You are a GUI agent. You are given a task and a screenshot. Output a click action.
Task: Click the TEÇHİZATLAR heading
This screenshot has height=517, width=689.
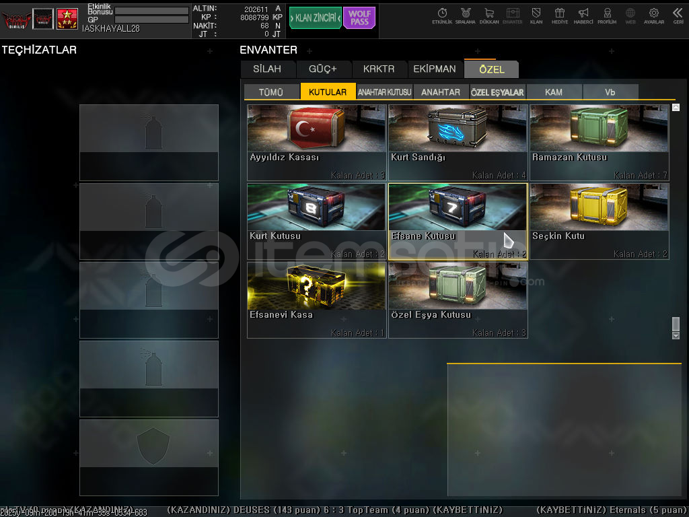39,50
